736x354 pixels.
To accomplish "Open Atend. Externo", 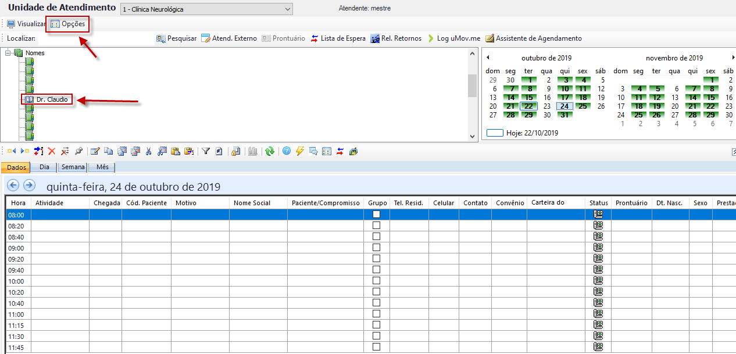I will tap(228, 38).
